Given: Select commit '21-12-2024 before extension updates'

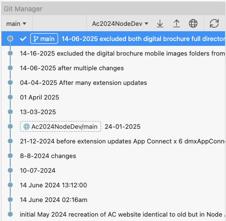Looking at the screenshot, I should pyautogui.click(x=113, y=141).
